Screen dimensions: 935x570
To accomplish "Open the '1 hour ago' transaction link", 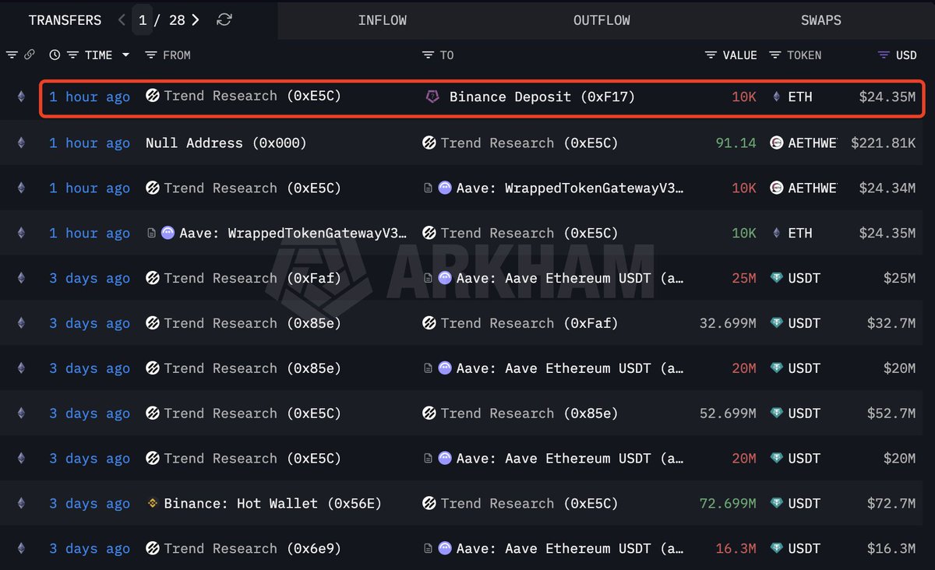I will coord(90,97).
